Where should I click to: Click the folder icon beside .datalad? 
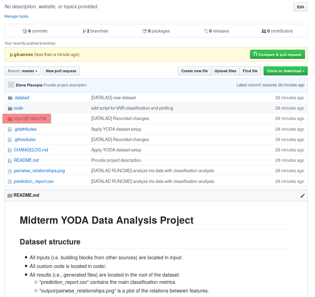(10, 98)
